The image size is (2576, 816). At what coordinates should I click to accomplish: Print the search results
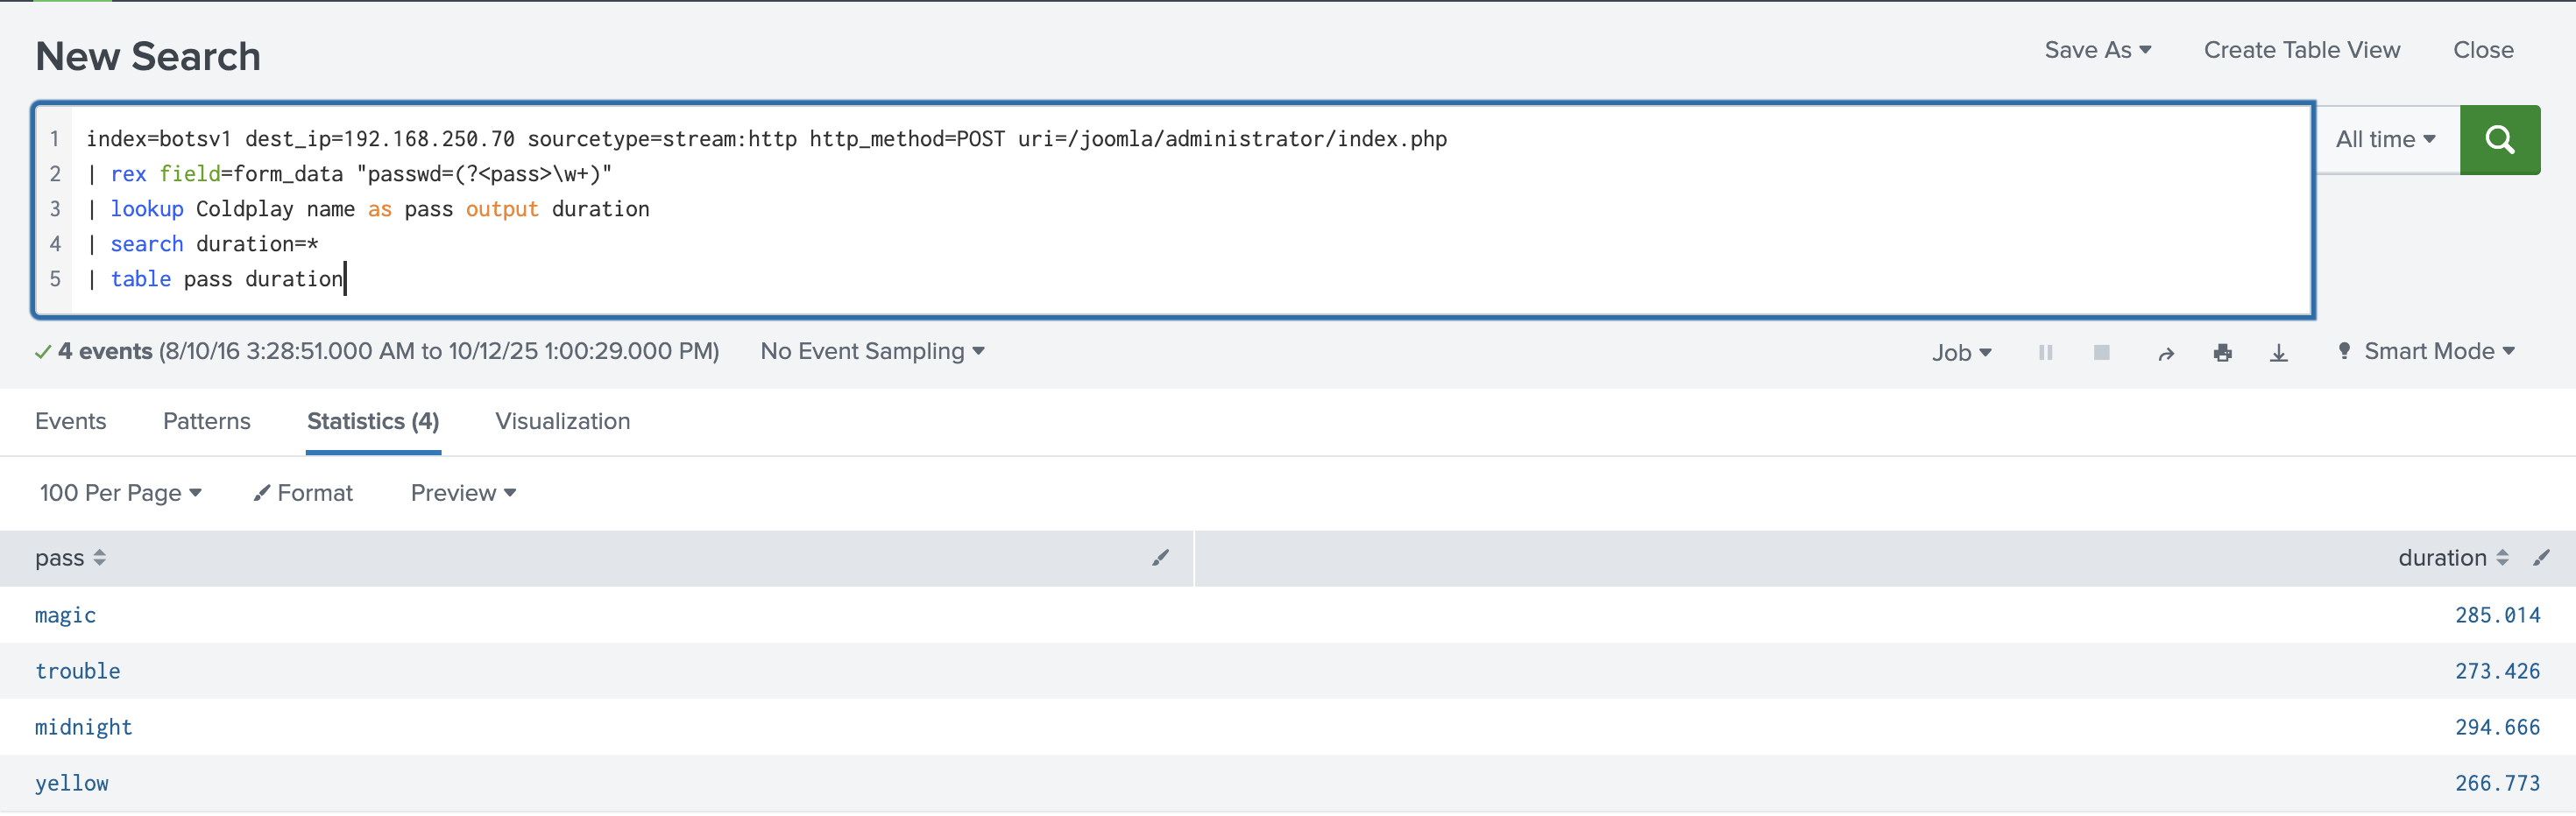2222,353
